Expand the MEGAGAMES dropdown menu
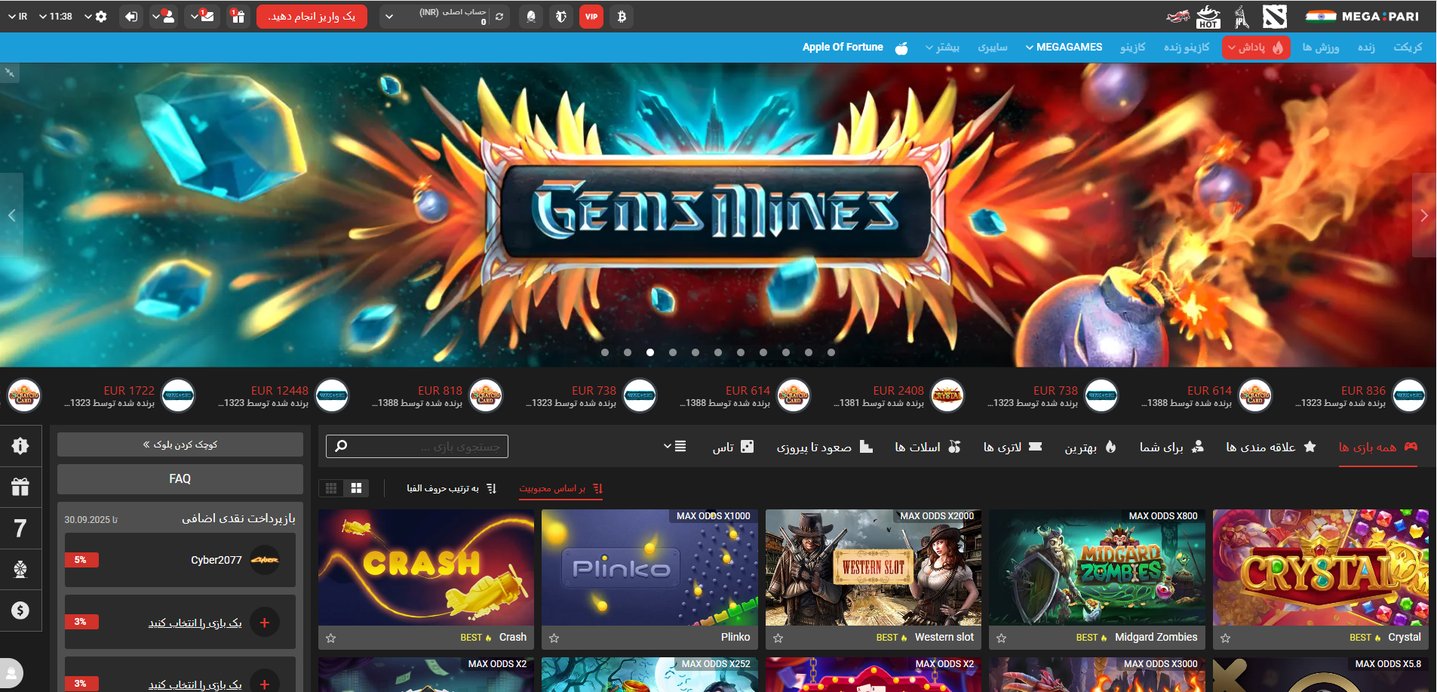 coord(1064,48)
